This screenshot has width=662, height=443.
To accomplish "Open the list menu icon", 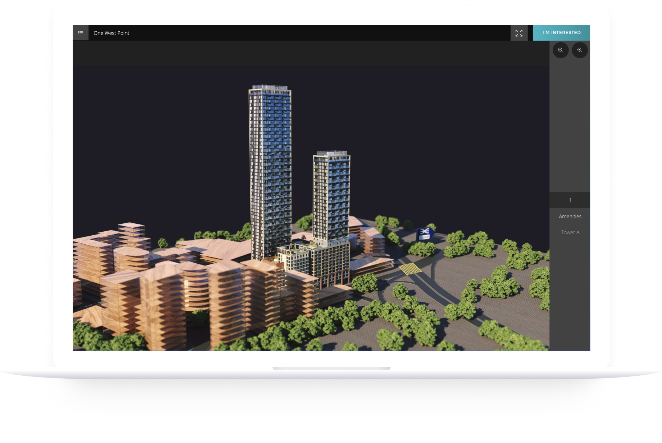I will tap(81, 33).
